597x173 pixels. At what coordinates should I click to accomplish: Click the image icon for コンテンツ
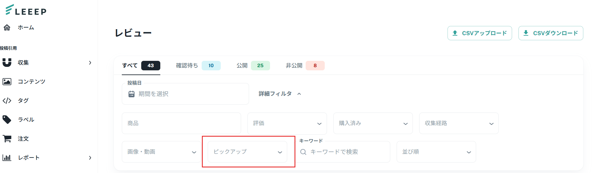pyautogui.click(x=7, y=81)
